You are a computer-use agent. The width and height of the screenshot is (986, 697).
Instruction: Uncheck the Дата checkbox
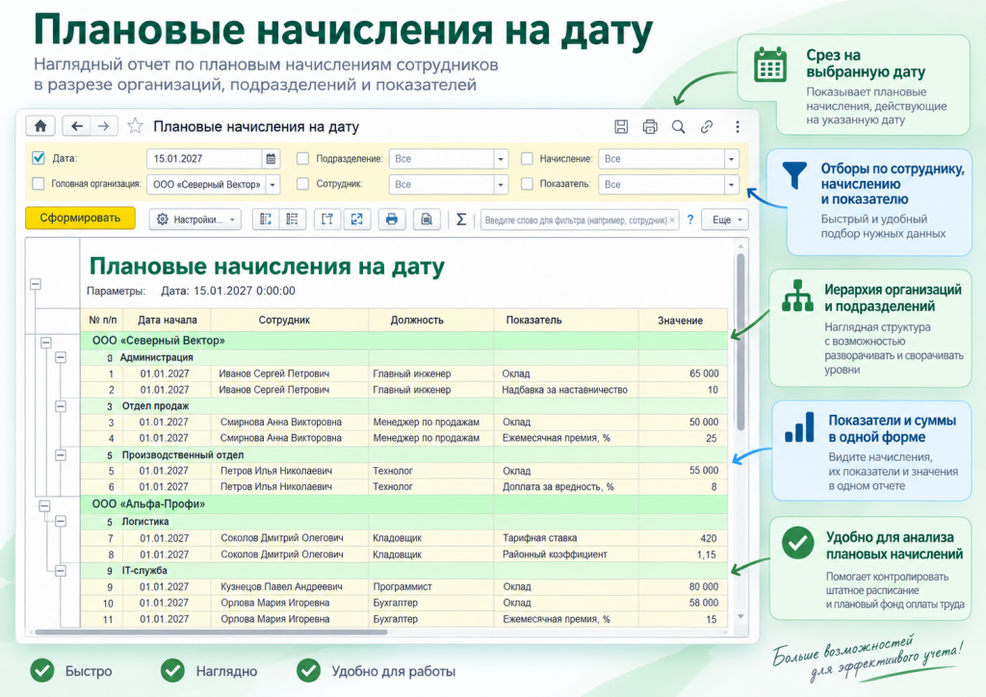point(39,159)
